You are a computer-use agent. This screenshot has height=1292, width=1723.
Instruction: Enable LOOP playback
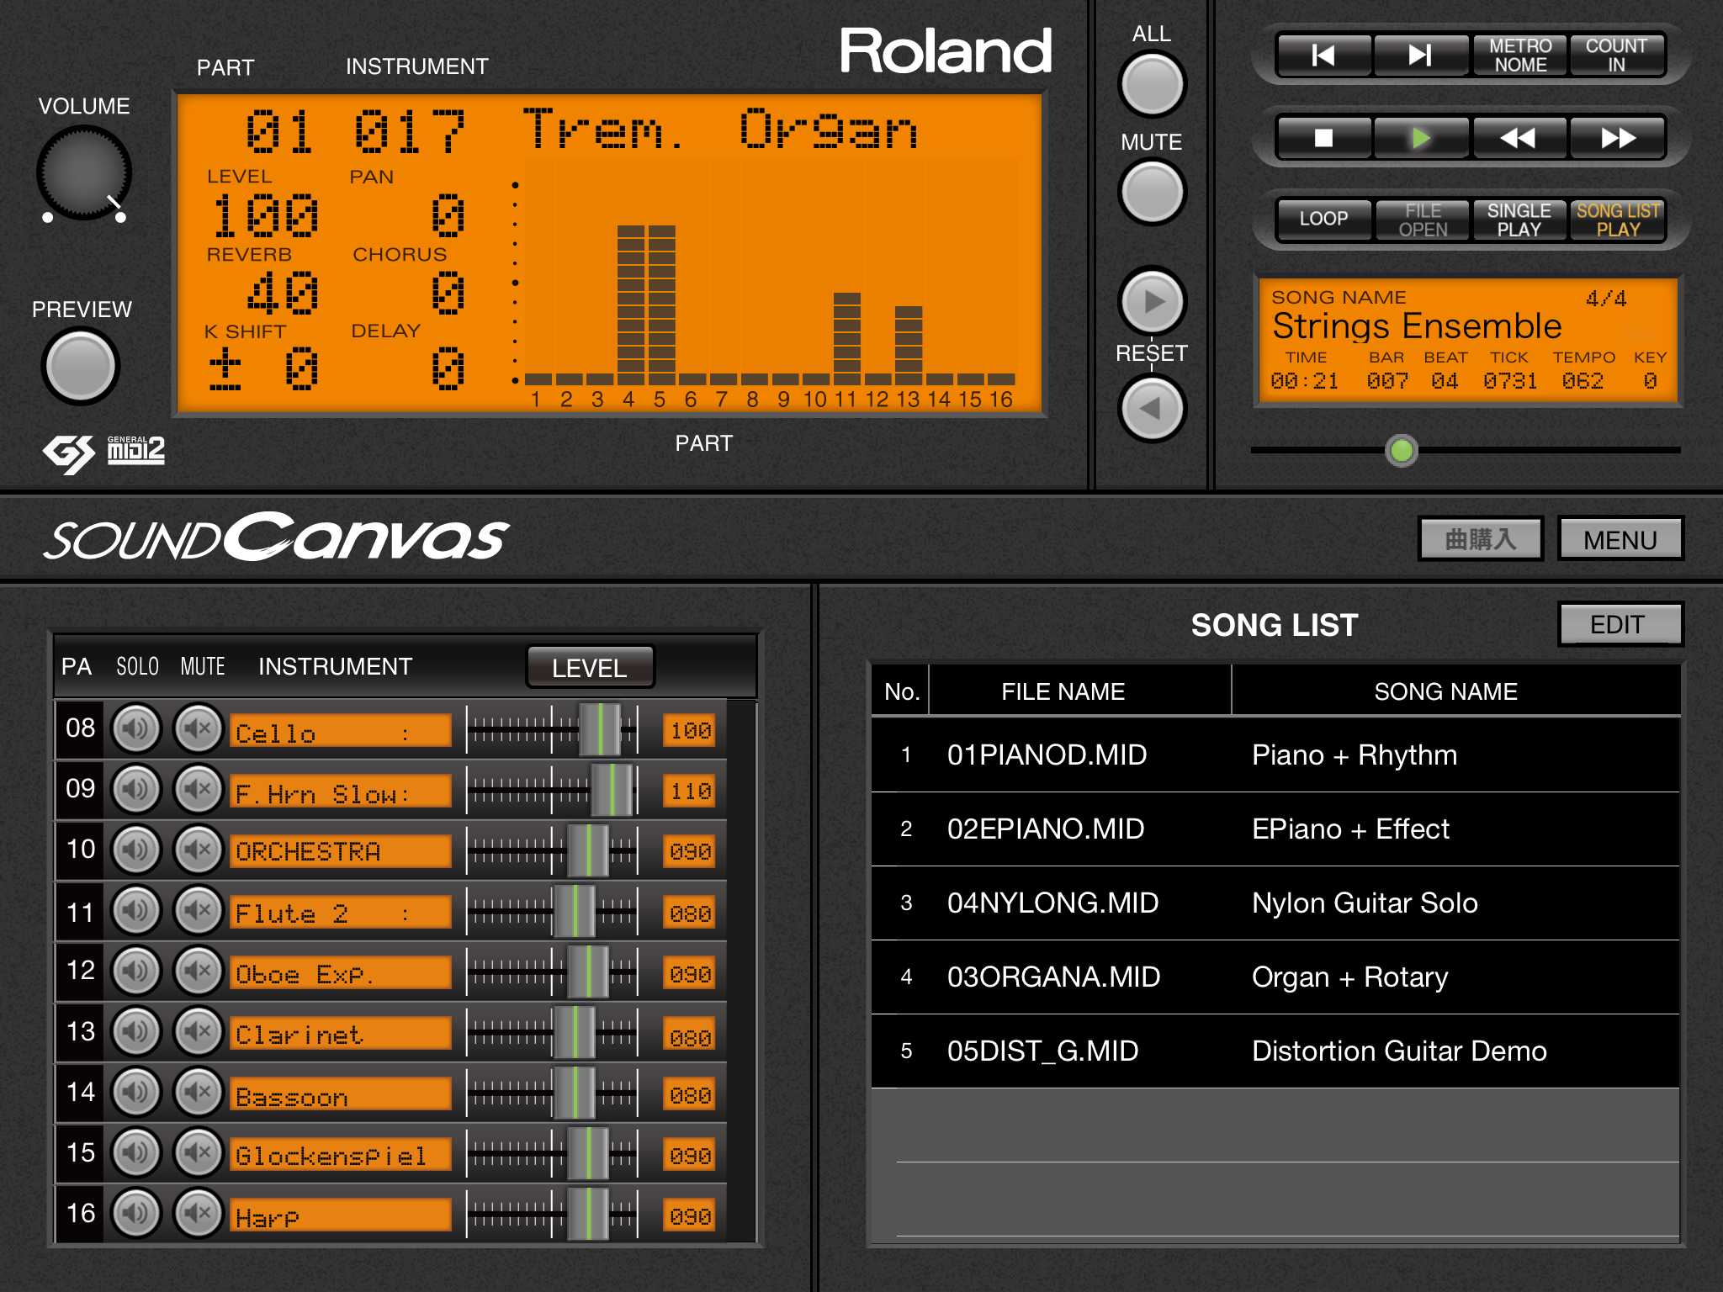[x=1324, y=220]
